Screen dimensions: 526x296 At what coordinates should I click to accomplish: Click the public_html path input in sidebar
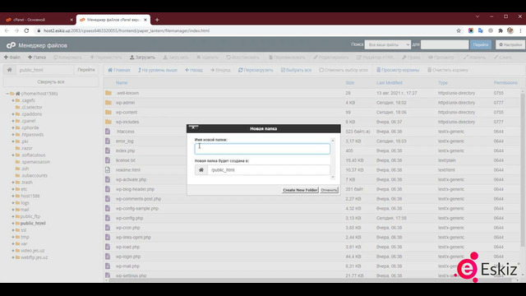click(x=44, y=70)
